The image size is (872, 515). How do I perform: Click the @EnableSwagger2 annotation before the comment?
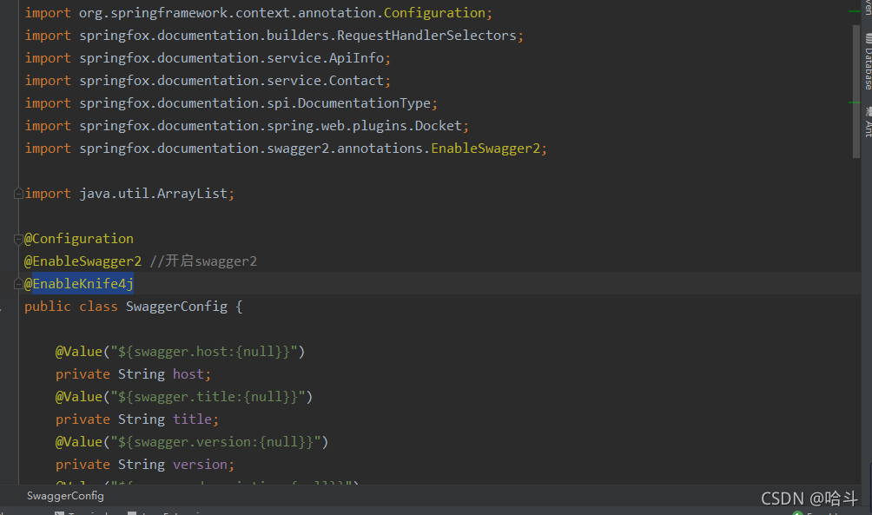[83, 261]
